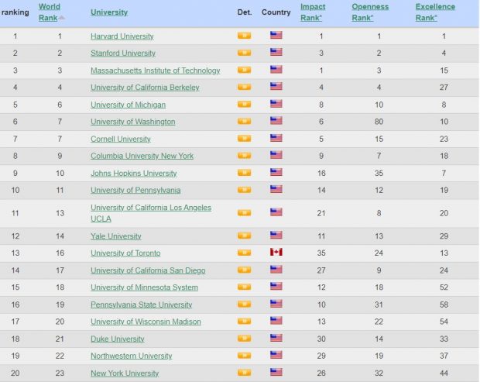Click US flag in Duke University row
The height and width of the screenshot is (382, 480).
coord(276,338)
